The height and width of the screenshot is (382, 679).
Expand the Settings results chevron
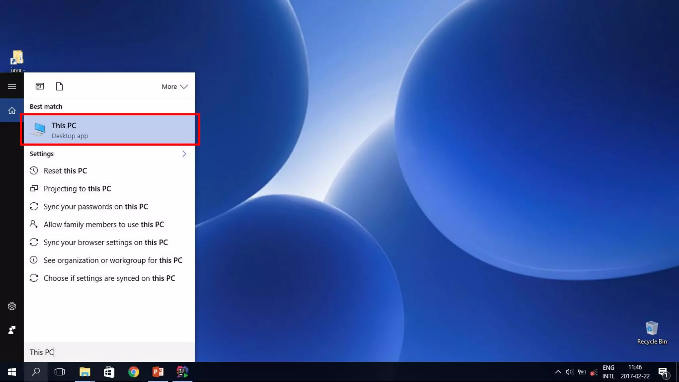184,154
